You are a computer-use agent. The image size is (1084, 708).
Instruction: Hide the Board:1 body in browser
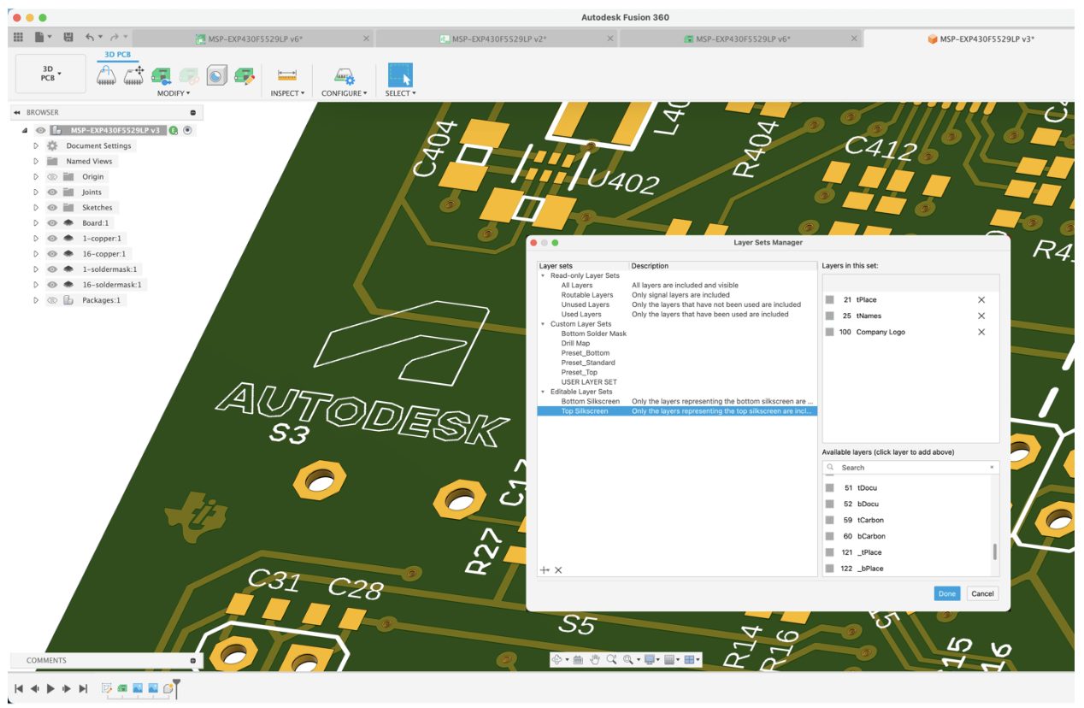click(x=52, y=223)
